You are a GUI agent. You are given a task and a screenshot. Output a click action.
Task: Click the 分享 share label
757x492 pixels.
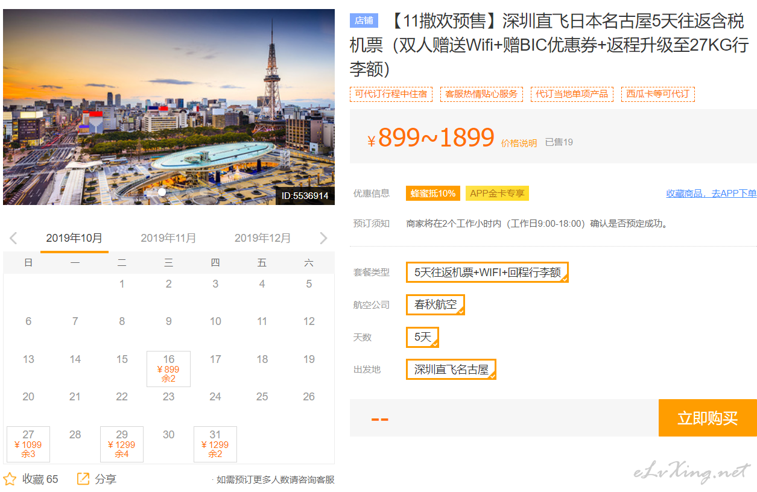coord(106,479)
